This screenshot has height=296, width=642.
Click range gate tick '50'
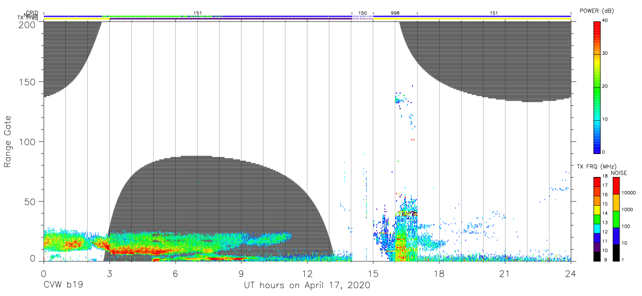(30, 201)
